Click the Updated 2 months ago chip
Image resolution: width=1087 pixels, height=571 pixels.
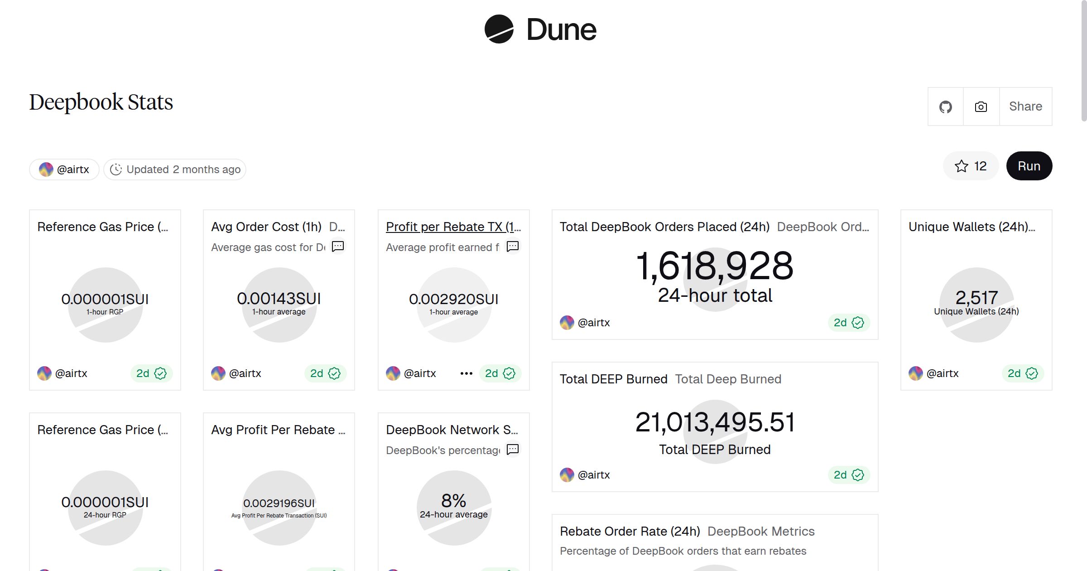pyautogui.click(x=174, y=169)
